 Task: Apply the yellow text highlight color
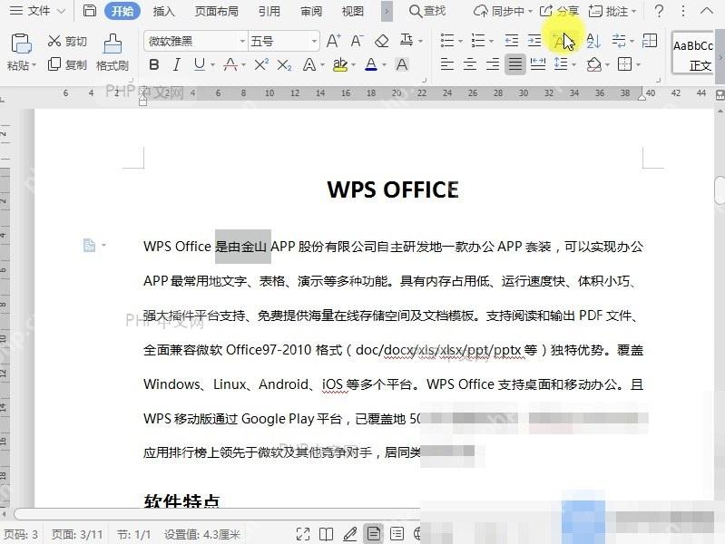(x=340, y=64)
